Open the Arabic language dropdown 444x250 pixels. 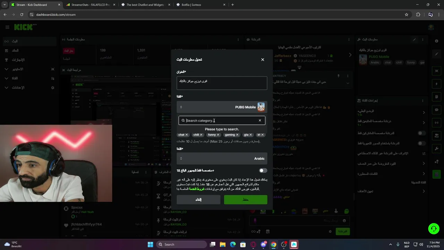pos(222,158)
